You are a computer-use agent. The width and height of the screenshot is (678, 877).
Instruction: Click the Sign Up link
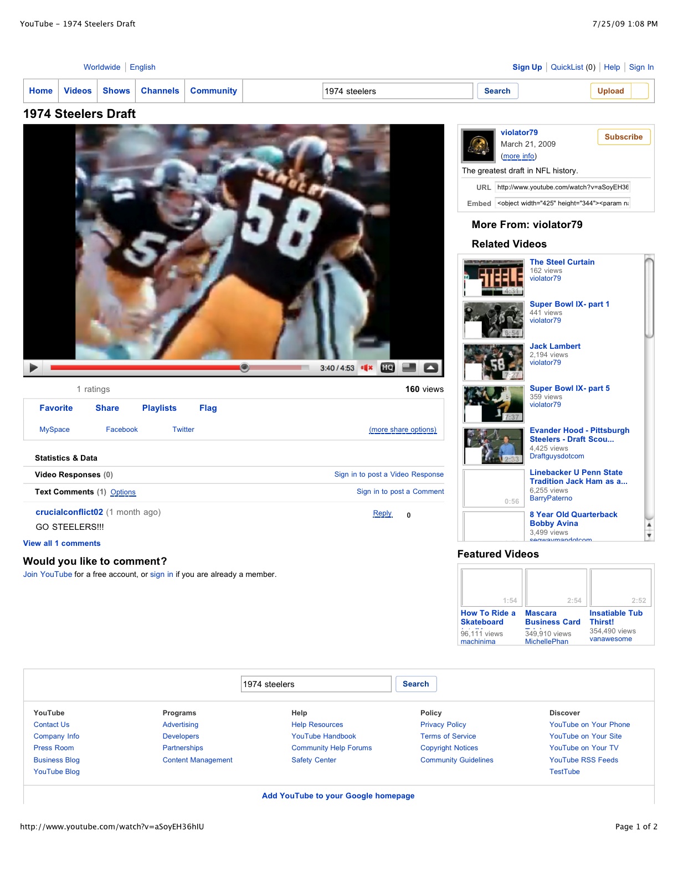pos(527,67)
